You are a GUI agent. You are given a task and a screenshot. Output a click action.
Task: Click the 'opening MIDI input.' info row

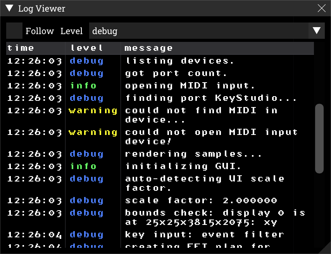pos(160,86)
